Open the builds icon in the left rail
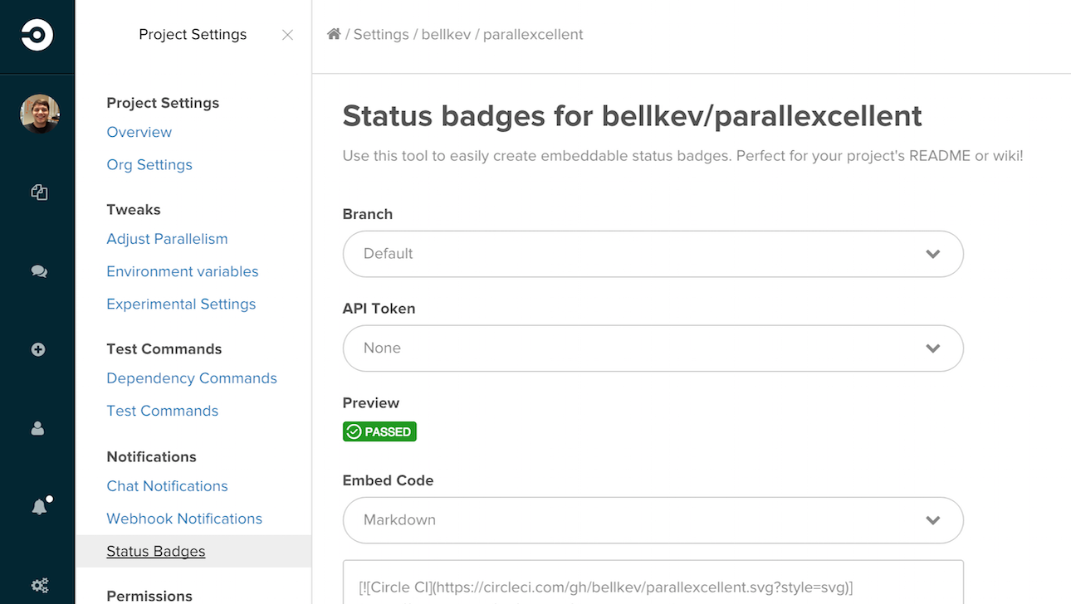Image resolution: width=1071 pixels, height=604 pixels. [39, 192]
